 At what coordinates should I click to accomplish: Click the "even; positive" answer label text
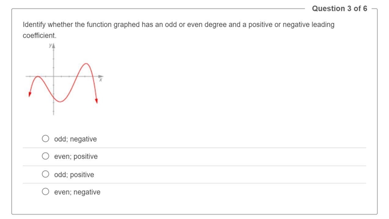(x=76, y=156)
